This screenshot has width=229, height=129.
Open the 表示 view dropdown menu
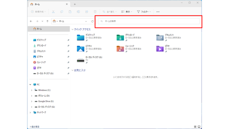[x=127, y=12]
